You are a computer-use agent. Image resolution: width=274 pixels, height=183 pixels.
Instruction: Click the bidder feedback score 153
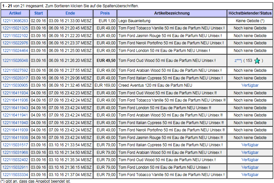pyautogui.click(x=249, y=61)
